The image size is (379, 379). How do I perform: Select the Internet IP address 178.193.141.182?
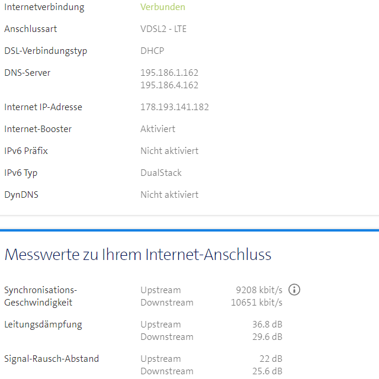[x=175, y=107]
